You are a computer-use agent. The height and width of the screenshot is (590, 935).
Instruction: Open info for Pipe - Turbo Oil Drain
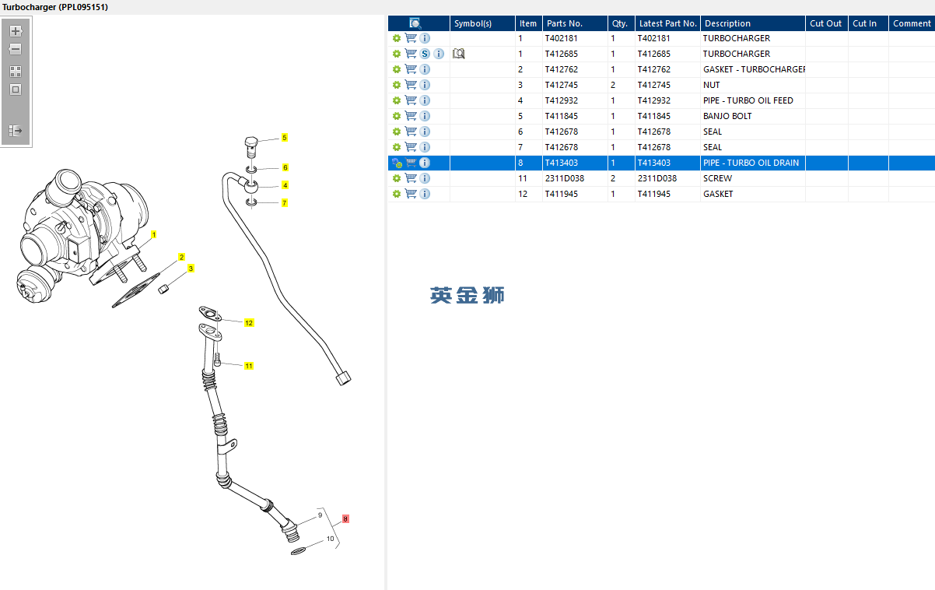(425, 163)
